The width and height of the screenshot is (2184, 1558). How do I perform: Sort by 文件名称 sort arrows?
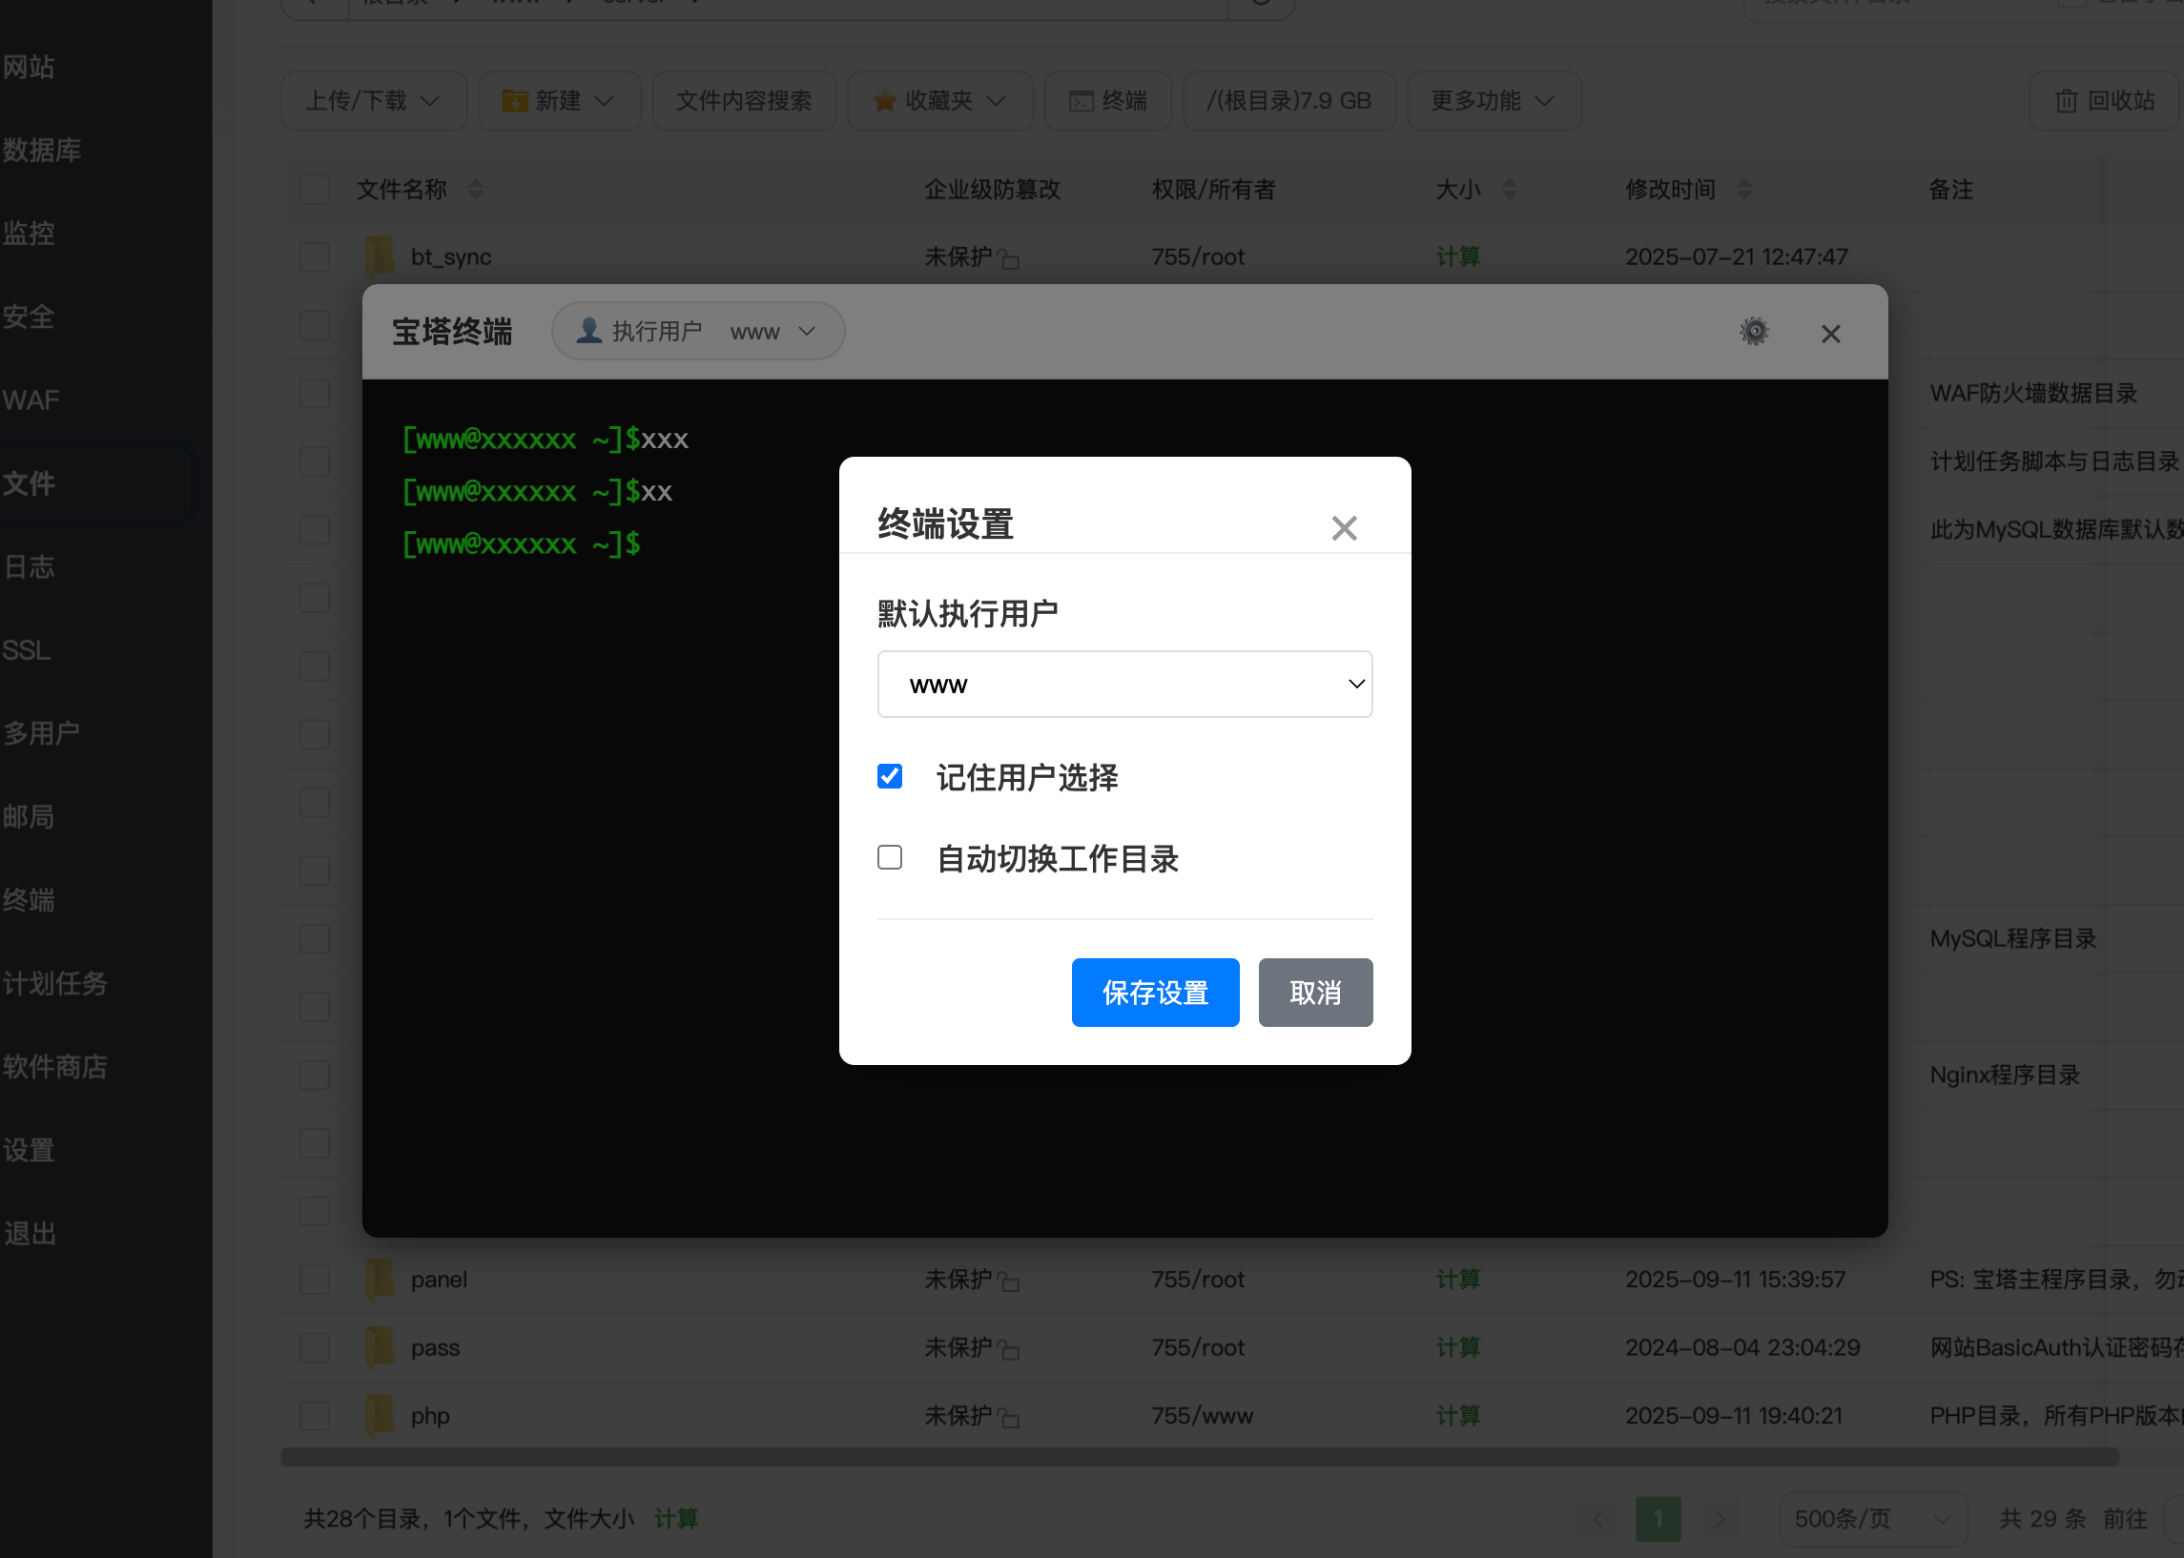(476, 190)
